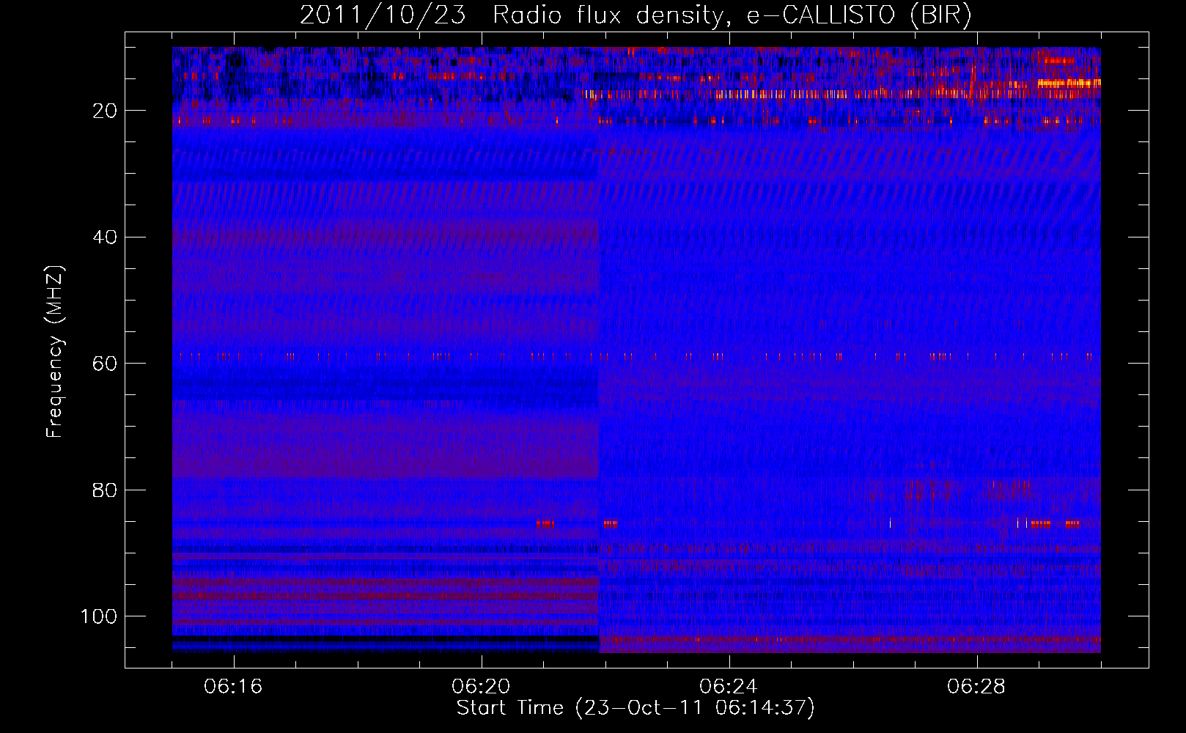
Task: Click the 40 MHz frequency tick label
Action: 105,237
